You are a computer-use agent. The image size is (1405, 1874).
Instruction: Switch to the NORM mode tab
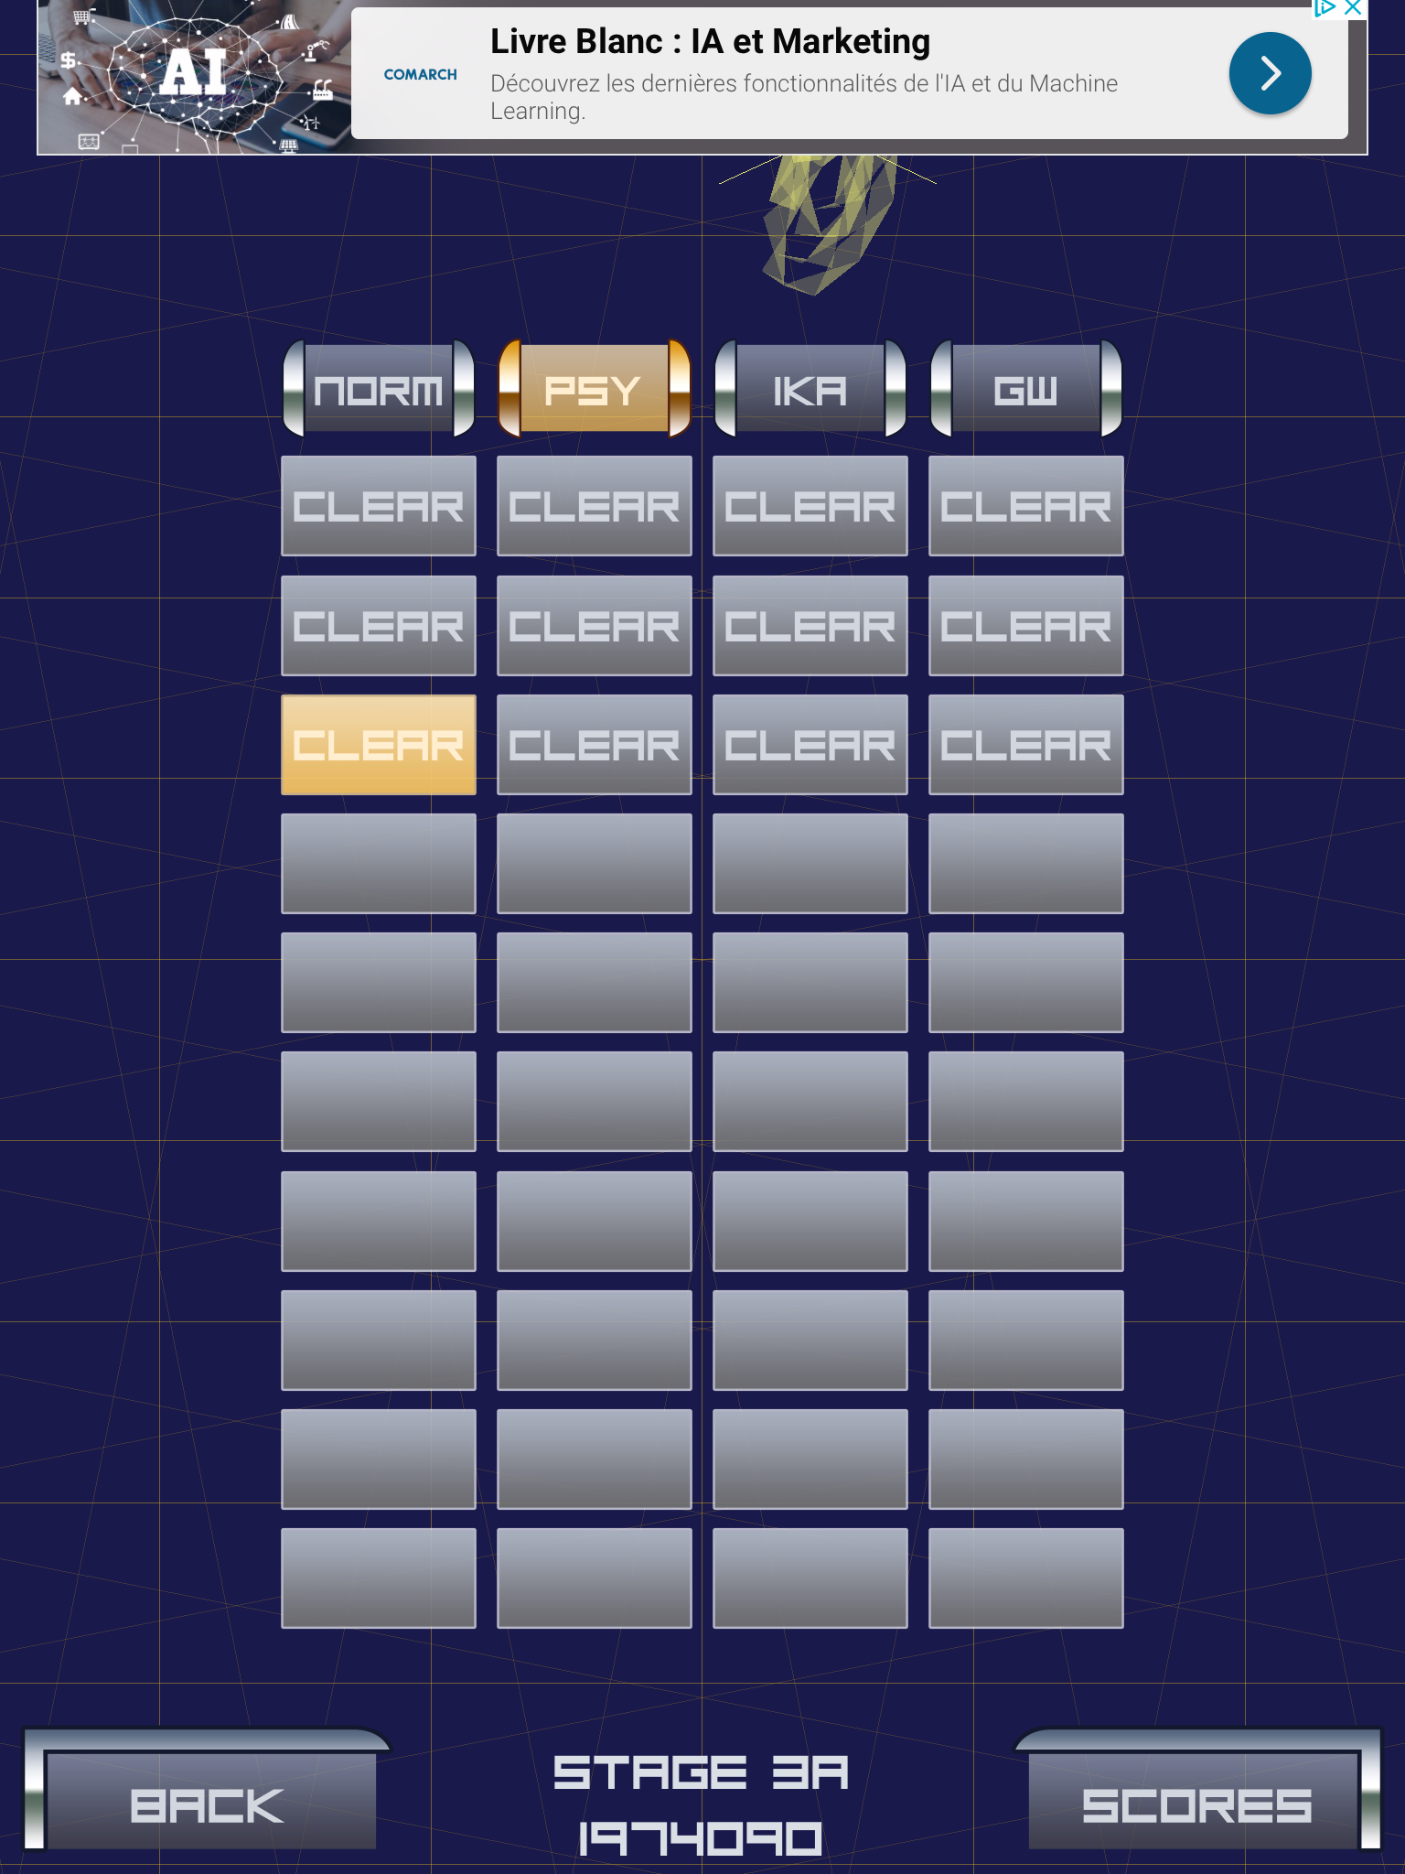tap(379, 390)
